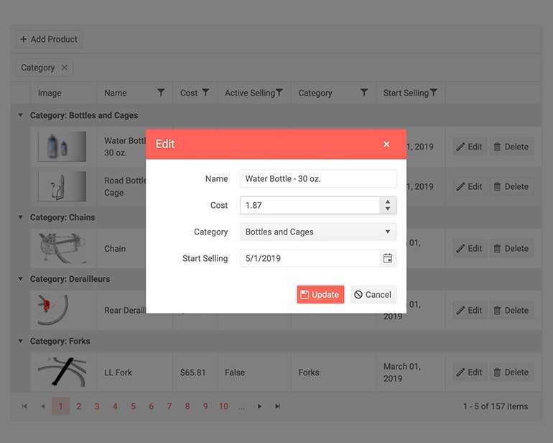This screenshot has width=553, height=443.
Task: Click the LL Fork product thumbnail
Action: [x=62, y=372]
